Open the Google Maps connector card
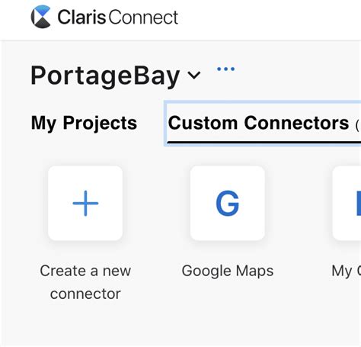 pyautogui.click(x=228, y=203)
